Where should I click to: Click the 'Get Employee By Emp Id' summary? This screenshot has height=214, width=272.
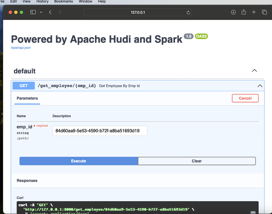coord(119,86)
